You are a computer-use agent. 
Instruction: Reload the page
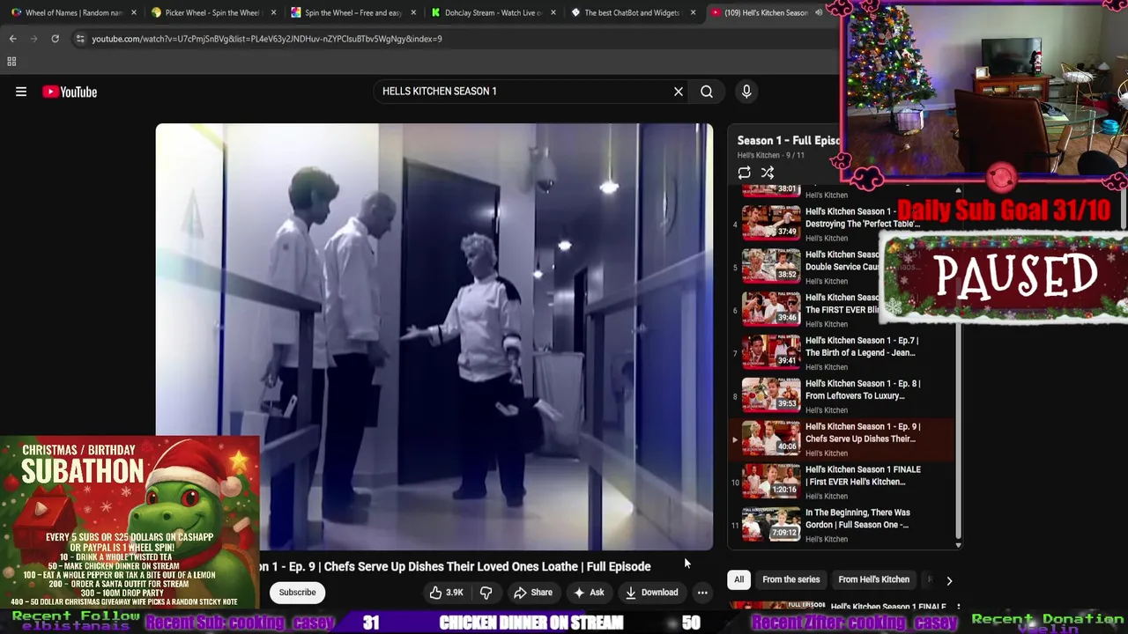click(x=55, y=39)
